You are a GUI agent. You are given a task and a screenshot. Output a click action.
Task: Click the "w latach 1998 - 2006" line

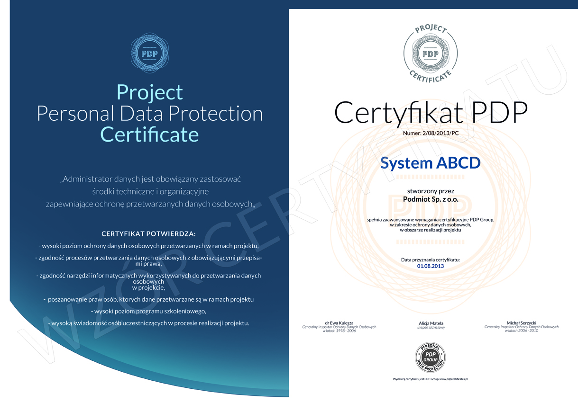click(x=339, y=331)
